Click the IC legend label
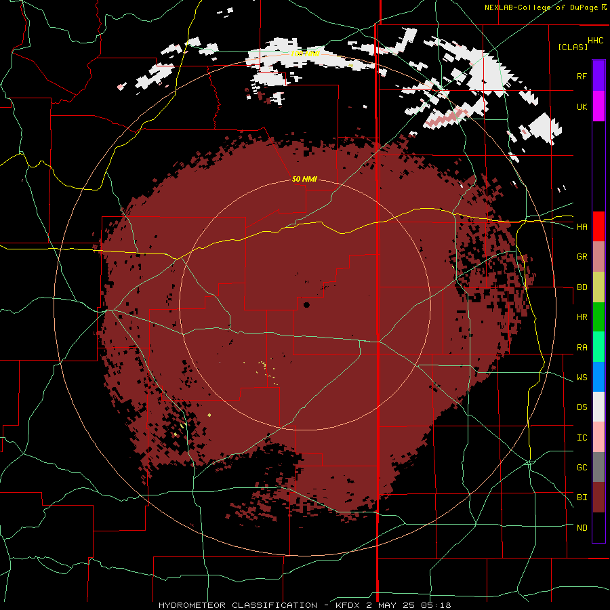 tap(582, 437)
